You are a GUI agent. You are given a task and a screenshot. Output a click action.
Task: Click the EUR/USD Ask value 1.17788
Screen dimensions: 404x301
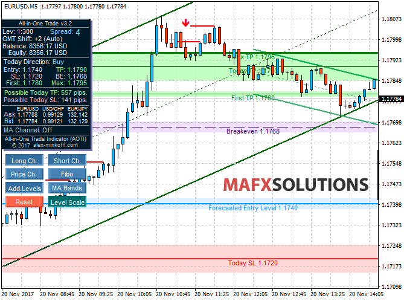pyautogui.click(x=28, y=114)
